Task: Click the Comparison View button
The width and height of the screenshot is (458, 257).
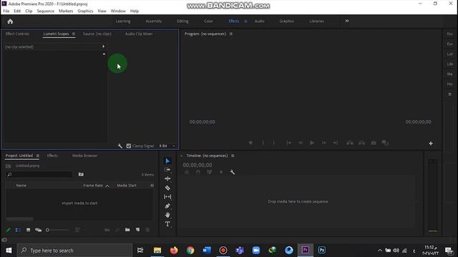Action: click(x=385, y=143)
